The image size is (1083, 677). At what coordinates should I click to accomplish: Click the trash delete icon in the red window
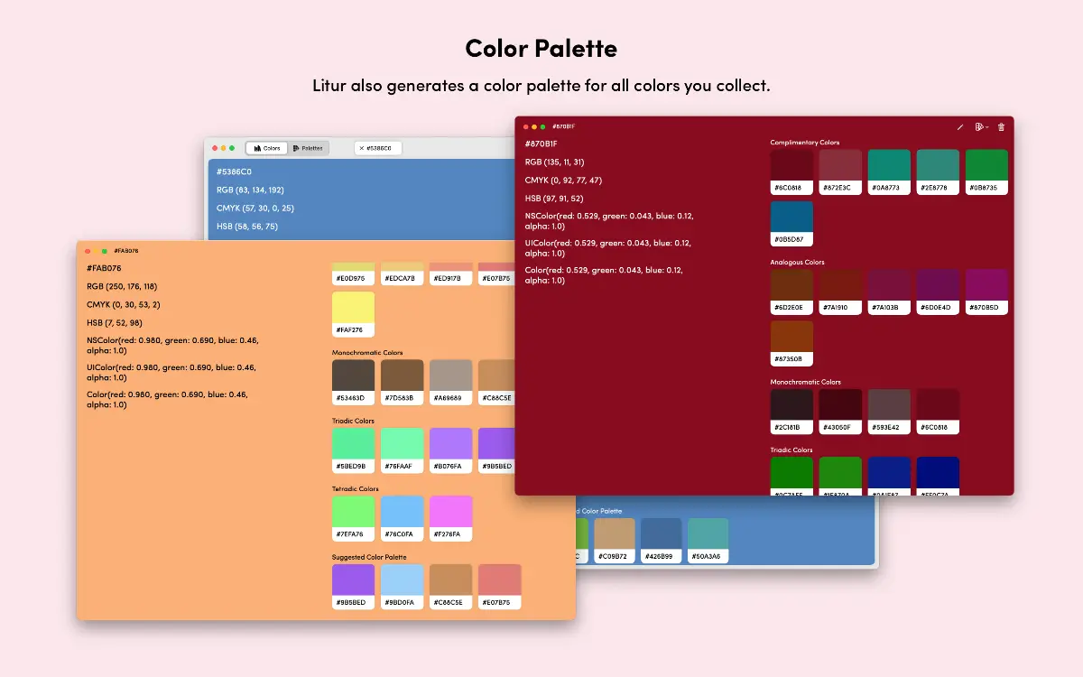point(1001,127)
